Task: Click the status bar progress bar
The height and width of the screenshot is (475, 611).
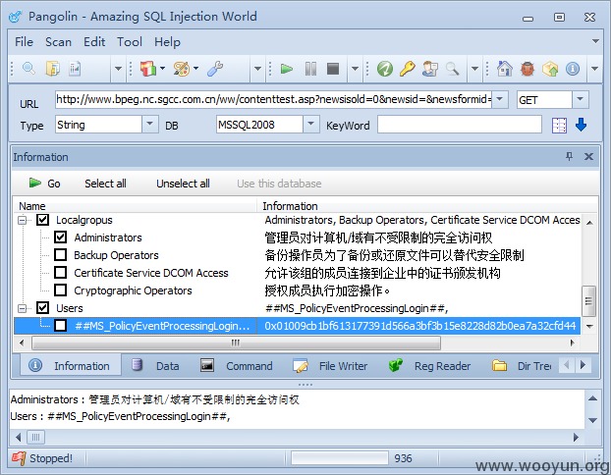Action: click(340, 458)
